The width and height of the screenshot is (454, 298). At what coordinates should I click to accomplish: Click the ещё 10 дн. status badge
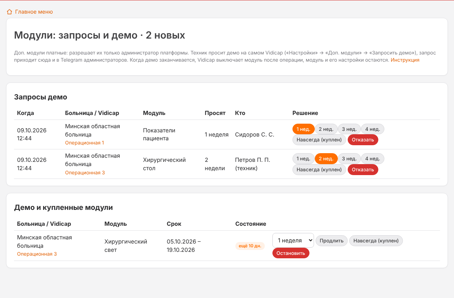pos(250,246)
